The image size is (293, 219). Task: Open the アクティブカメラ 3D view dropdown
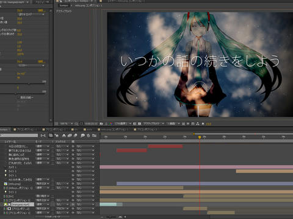click(x=153, y=123)
